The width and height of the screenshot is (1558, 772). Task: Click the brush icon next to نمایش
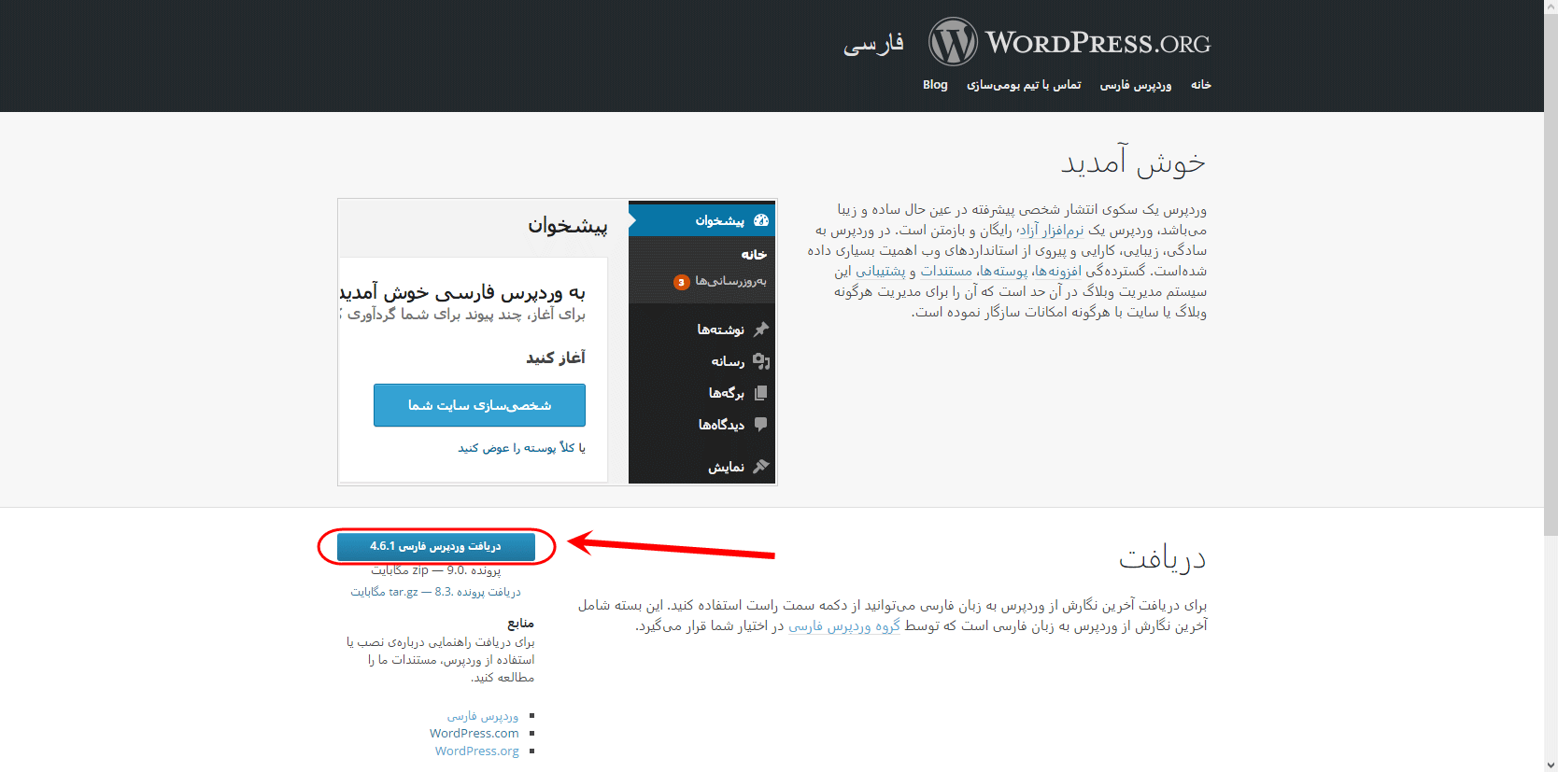[x=761, y=467]
